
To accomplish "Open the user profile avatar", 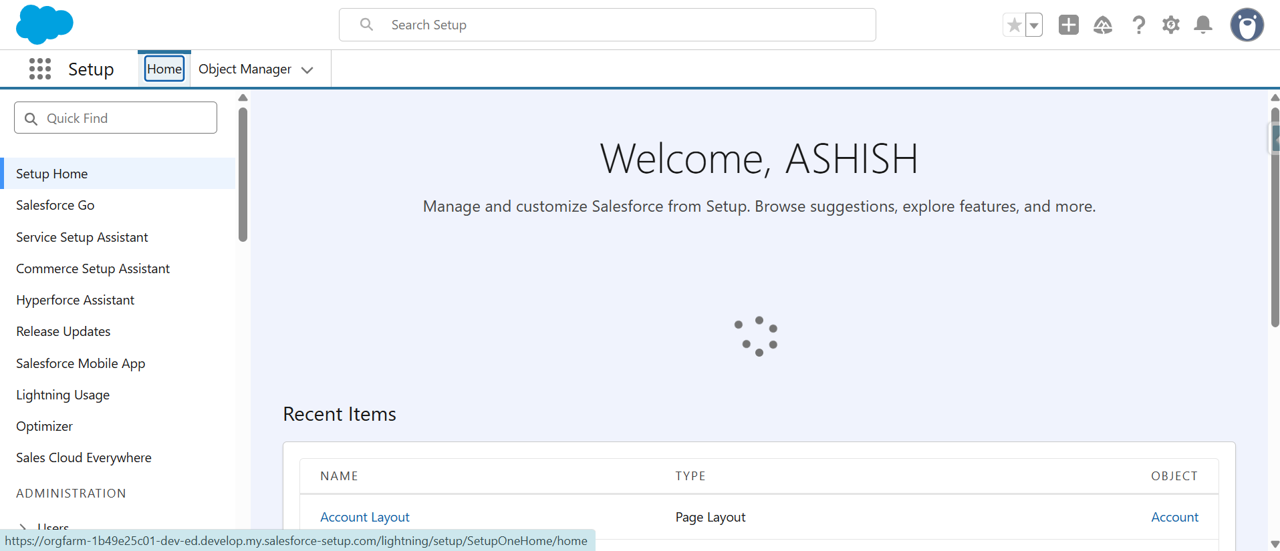I will point(1247,25).
